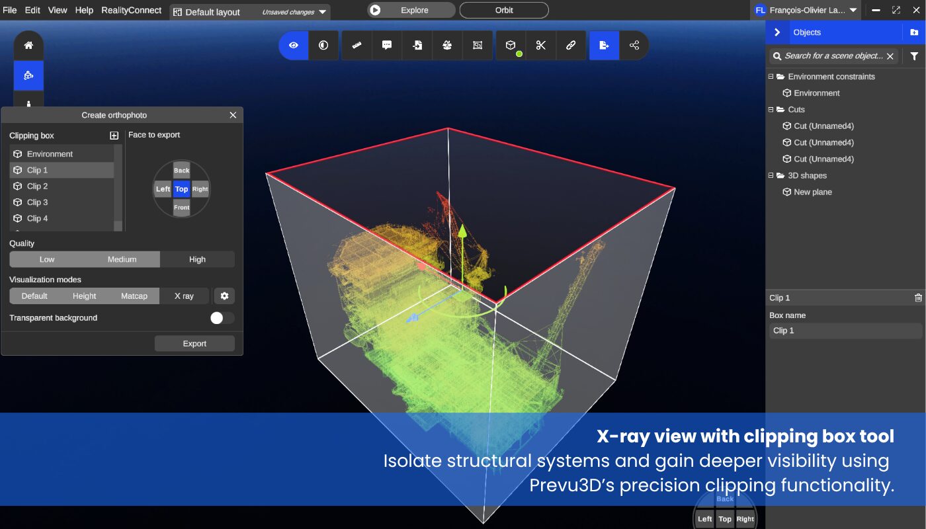Open the share icon in toolbar
The height and width of the screenshot is (529, 926).
[634, 46]
